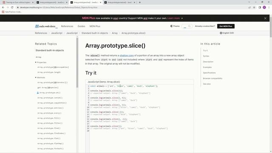Open the English (US) language selector
The image size is (272, 153).
[x=227, y=33]
